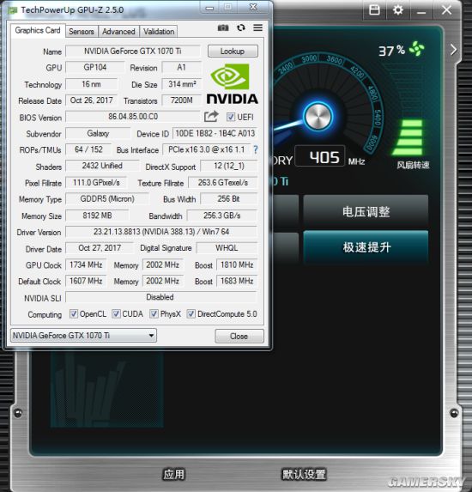Toggle the OpenCL checkbox
Image resolution: width=472 pixels, height=492 pixels.
coord(74,313)
